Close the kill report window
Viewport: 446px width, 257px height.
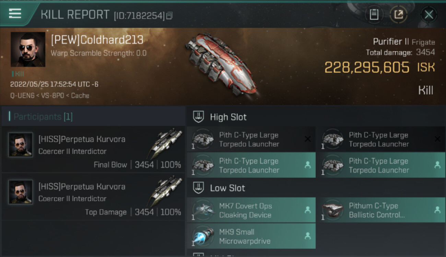[x=429, y=14]
